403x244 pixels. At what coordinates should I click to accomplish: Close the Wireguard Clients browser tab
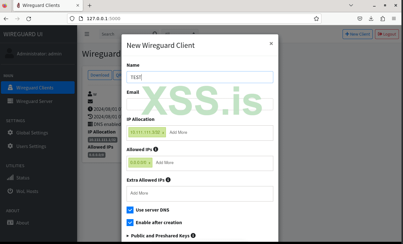click(77, 5)
